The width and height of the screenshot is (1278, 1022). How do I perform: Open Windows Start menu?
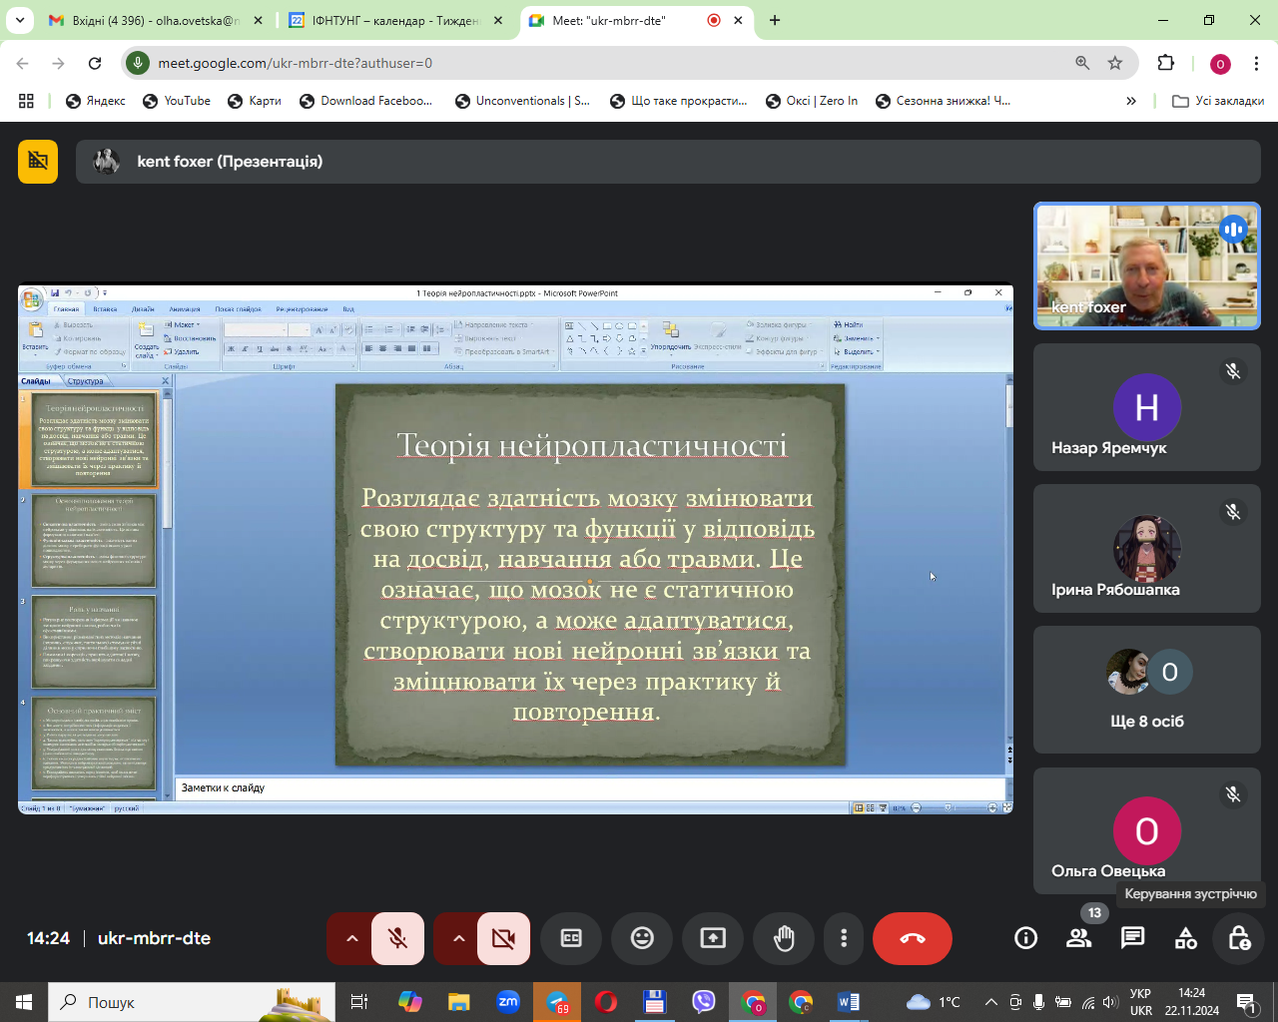click(x=23, y=1002)
